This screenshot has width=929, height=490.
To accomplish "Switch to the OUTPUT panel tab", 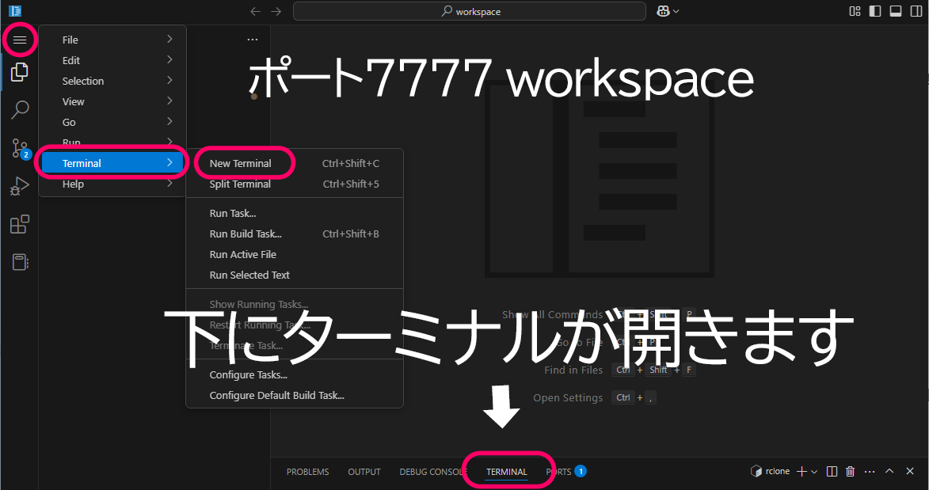I will [x=364, y=472].
